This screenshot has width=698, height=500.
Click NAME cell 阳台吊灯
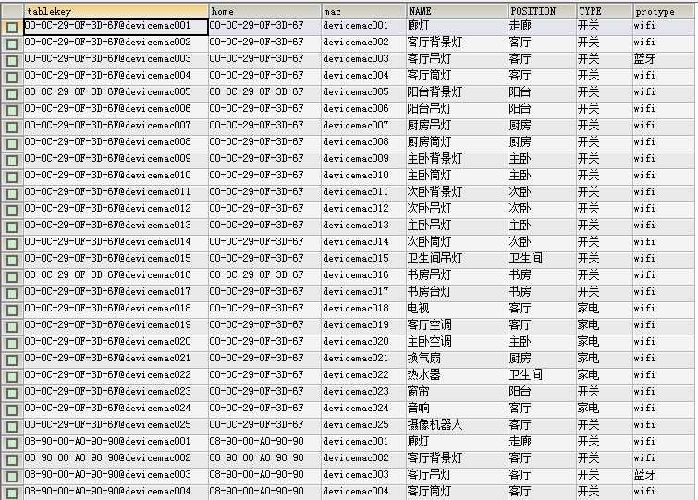[457, 108]
